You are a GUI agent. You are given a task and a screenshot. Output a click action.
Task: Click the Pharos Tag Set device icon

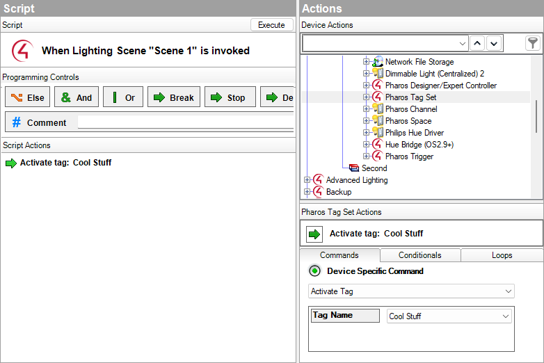coord(378,97)
